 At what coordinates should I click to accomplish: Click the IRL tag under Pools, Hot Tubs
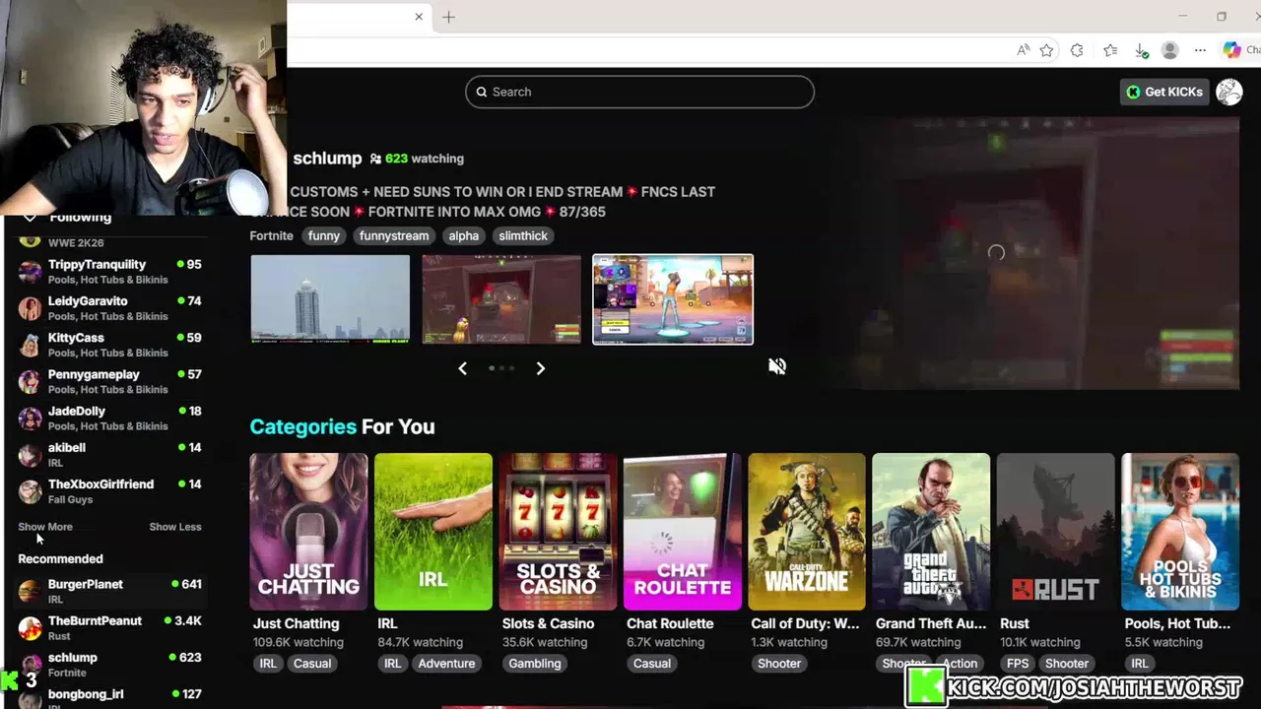(1140, 663)
